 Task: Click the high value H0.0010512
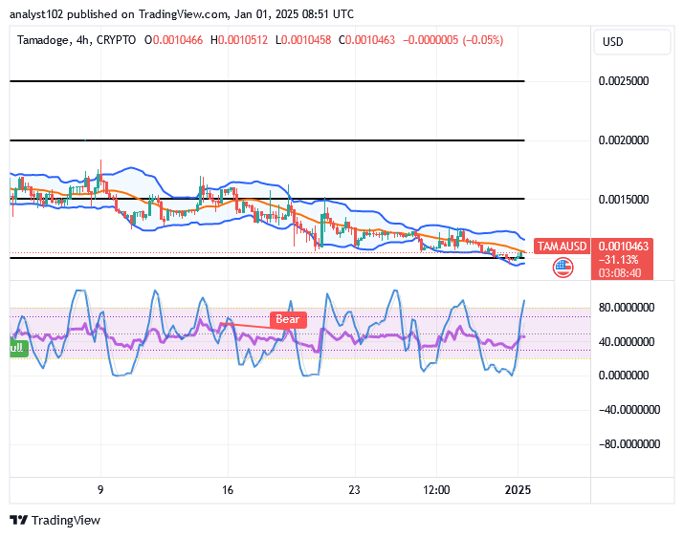(239, 40)
